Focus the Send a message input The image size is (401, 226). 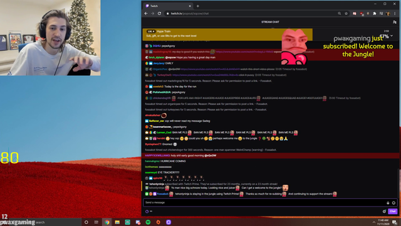click(270, 203)
